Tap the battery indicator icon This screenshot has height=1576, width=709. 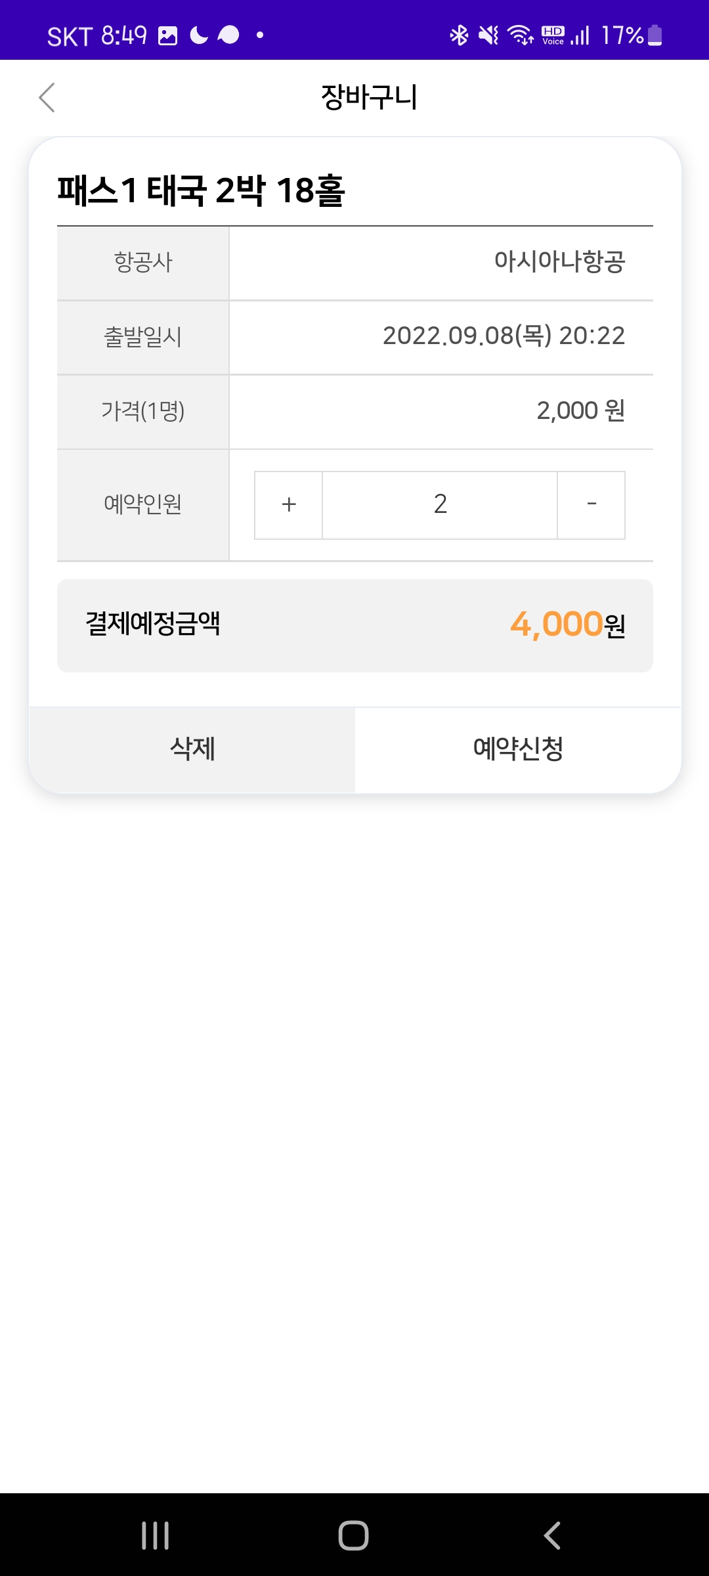pos(655,35)
